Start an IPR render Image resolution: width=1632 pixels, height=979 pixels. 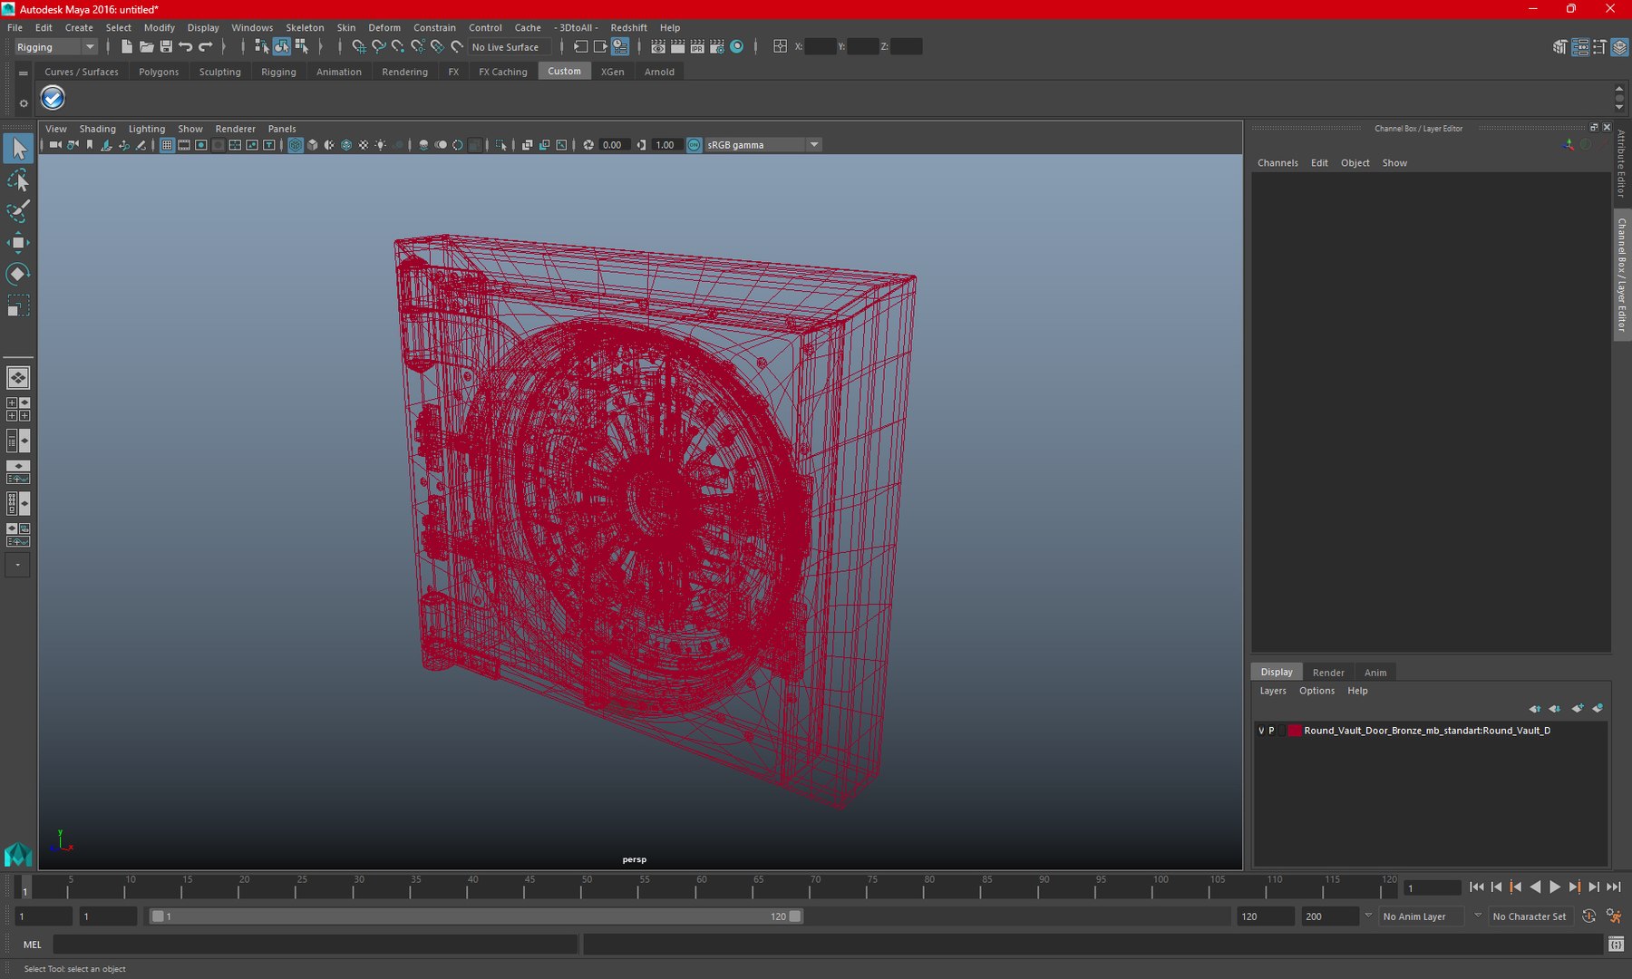pos(697,46)
